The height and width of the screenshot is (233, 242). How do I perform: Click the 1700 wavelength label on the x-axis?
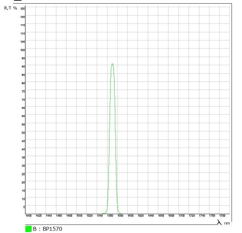pos(181,216)
